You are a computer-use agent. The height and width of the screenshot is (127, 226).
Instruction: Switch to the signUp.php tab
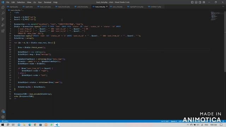(x=14, y=7)
